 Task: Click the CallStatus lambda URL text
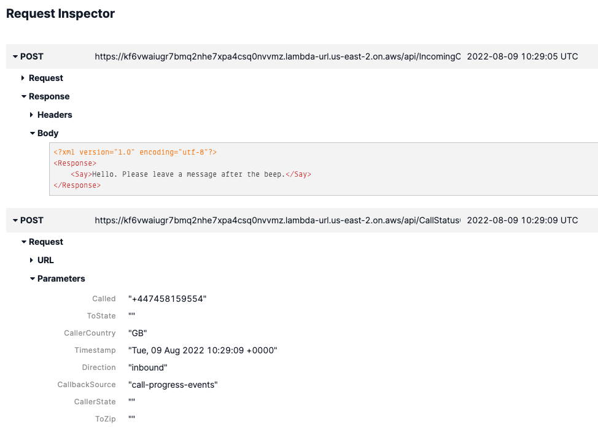pyautogui.click(x=278, y=220)
